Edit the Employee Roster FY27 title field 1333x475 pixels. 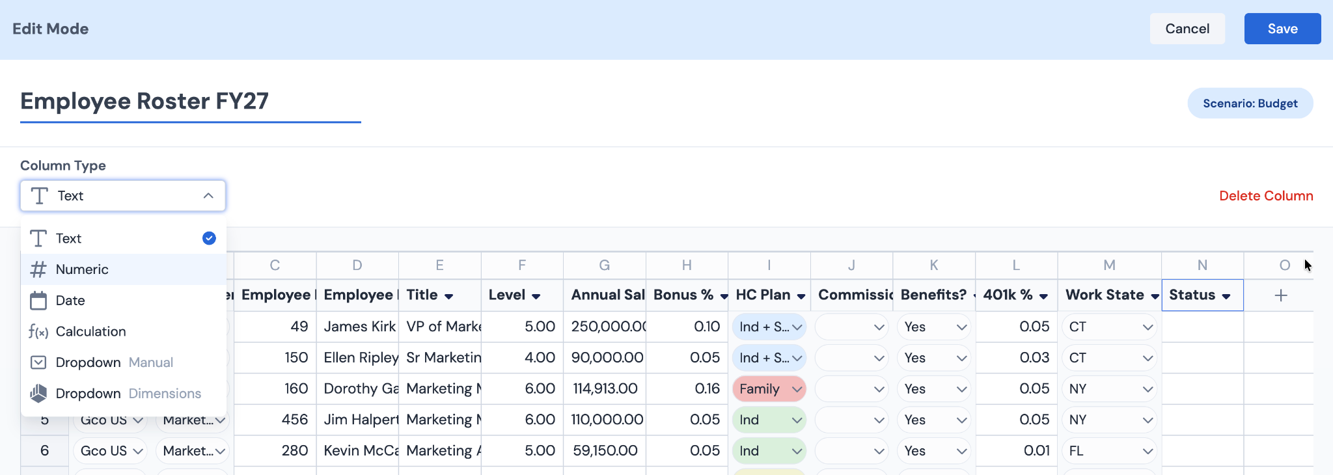[191, 102]
